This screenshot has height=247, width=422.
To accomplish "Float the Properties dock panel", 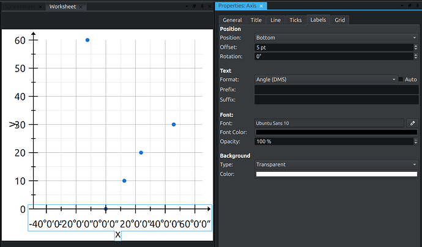I will pos(409,6).
